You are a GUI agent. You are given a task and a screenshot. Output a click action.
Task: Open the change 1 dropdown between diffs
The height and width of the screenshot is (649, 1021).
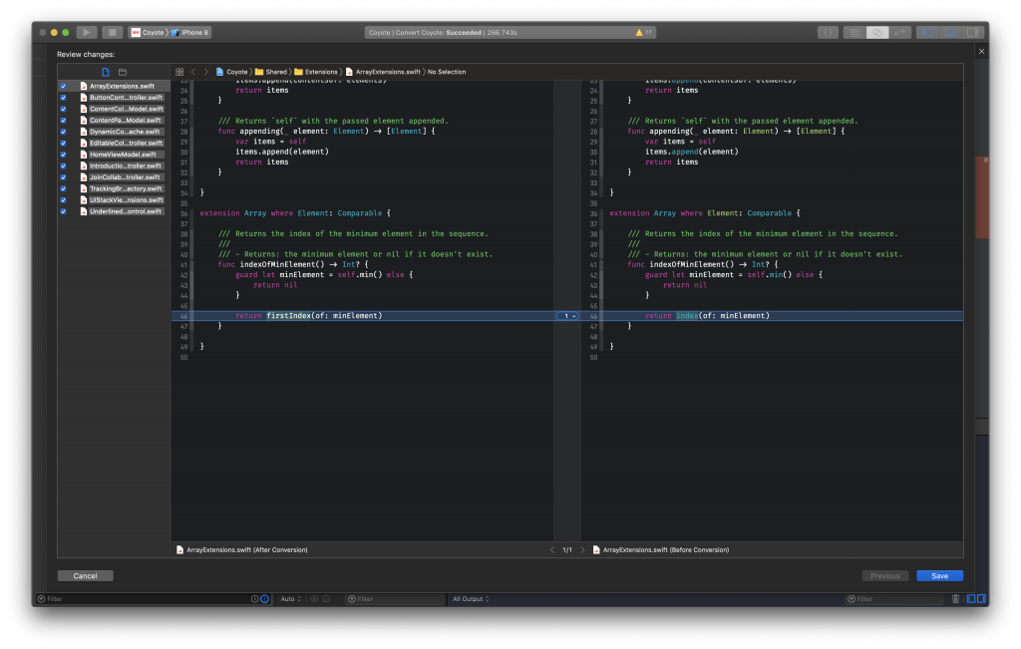tap(567, 316)
